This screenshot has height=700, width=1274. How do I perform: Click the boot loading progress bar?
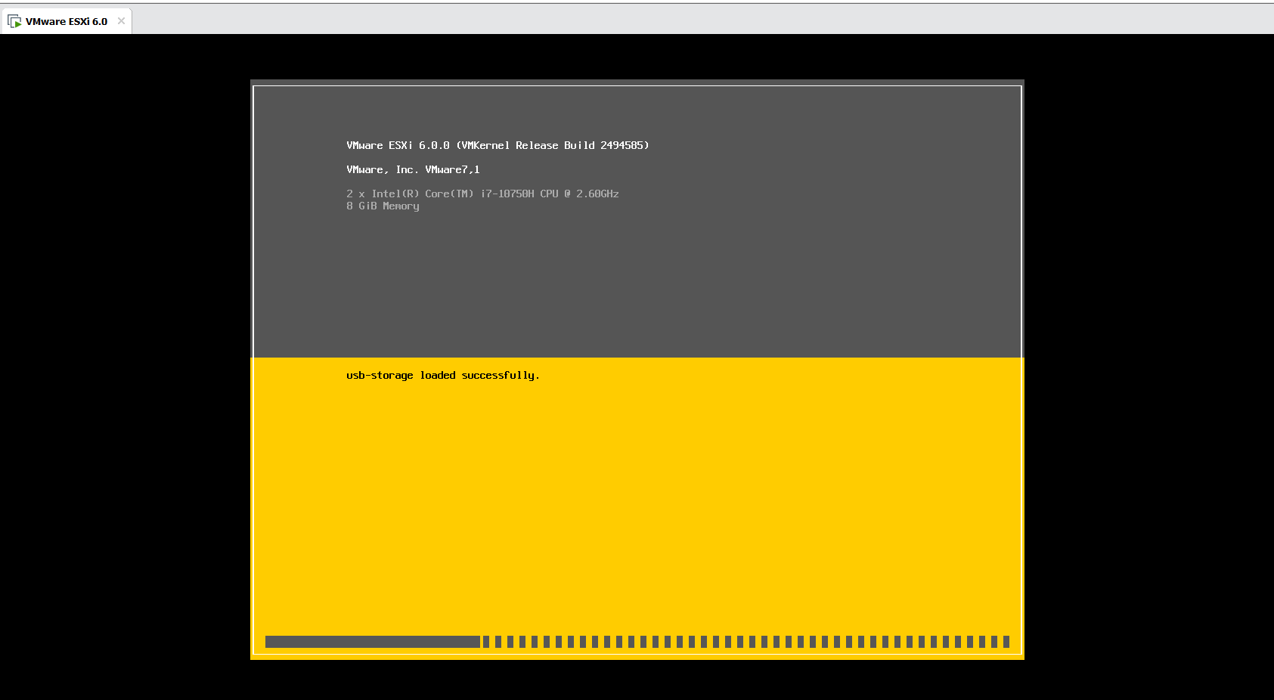coord(637,642)
